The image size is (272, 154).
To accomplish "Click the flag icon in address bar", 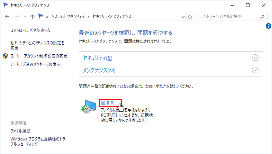I will [x=41, y=16].
